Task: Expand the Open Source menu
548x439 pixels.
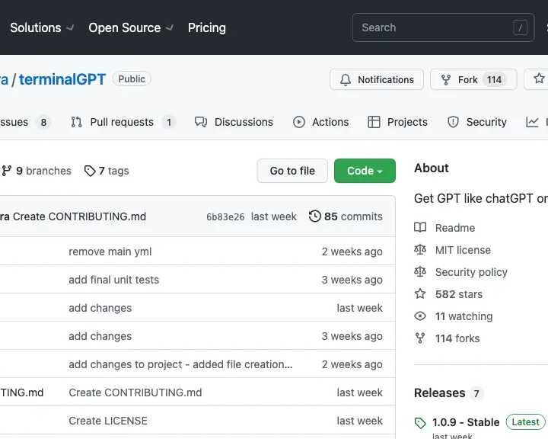Action: click(x=131, y=27)
